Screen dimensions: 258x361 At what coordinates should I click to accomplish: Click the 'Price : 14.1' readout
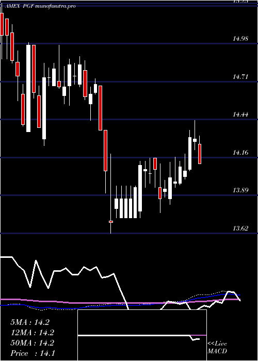click(x=33, y=353)
